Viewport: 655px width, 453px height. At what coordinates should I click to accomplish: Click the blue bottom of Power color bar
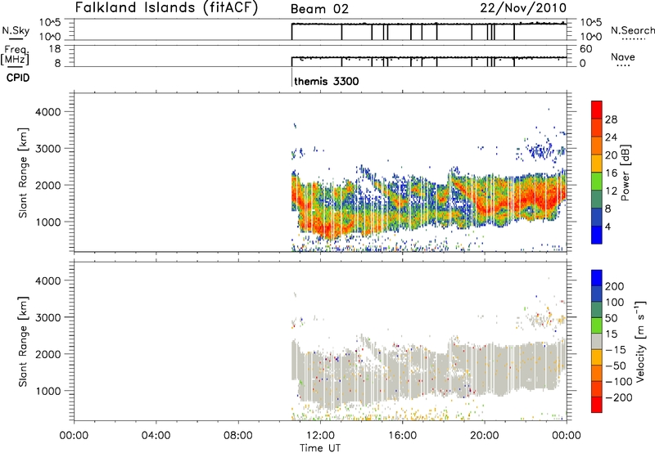pos(597,237)
